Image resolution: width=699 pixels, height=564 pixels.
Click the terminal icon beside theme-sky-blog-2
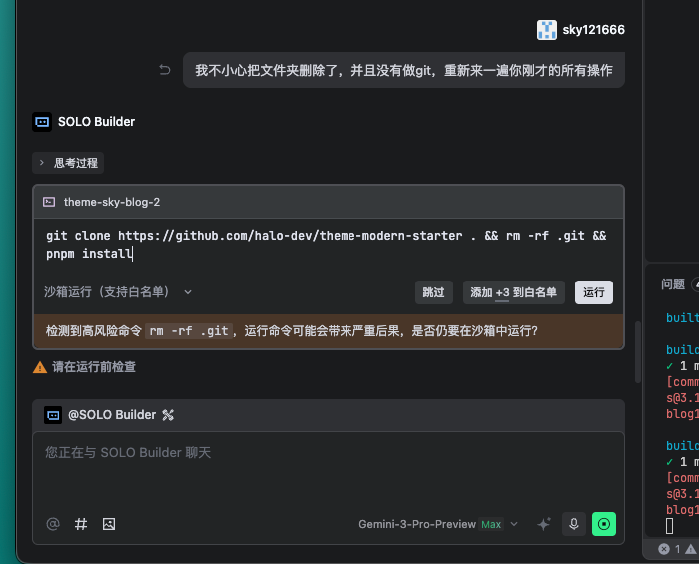(x=48, y=202)
